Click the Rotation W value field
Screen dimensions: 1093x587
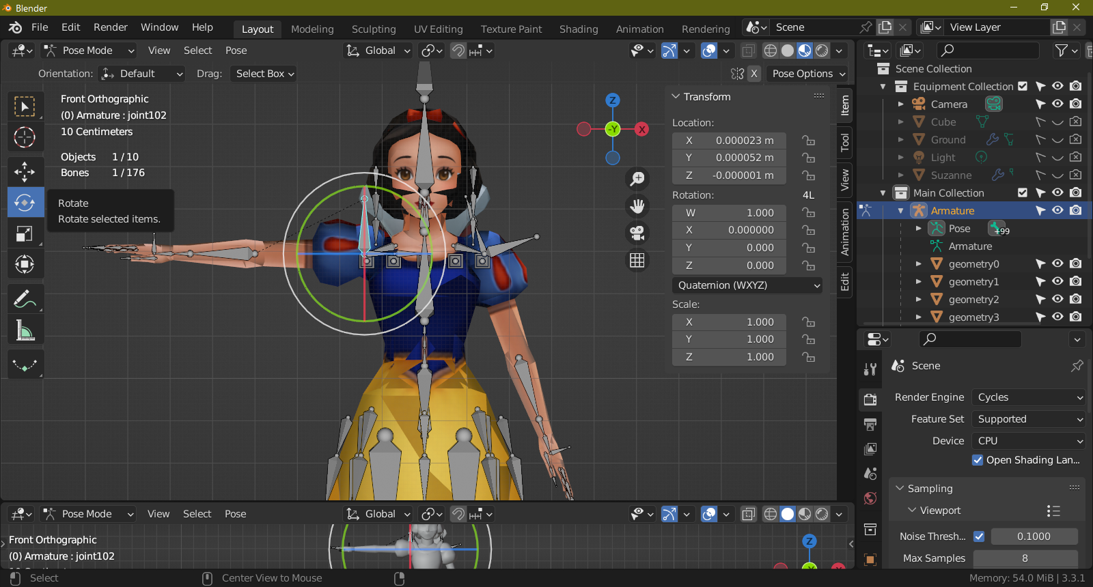click(729, 213)
